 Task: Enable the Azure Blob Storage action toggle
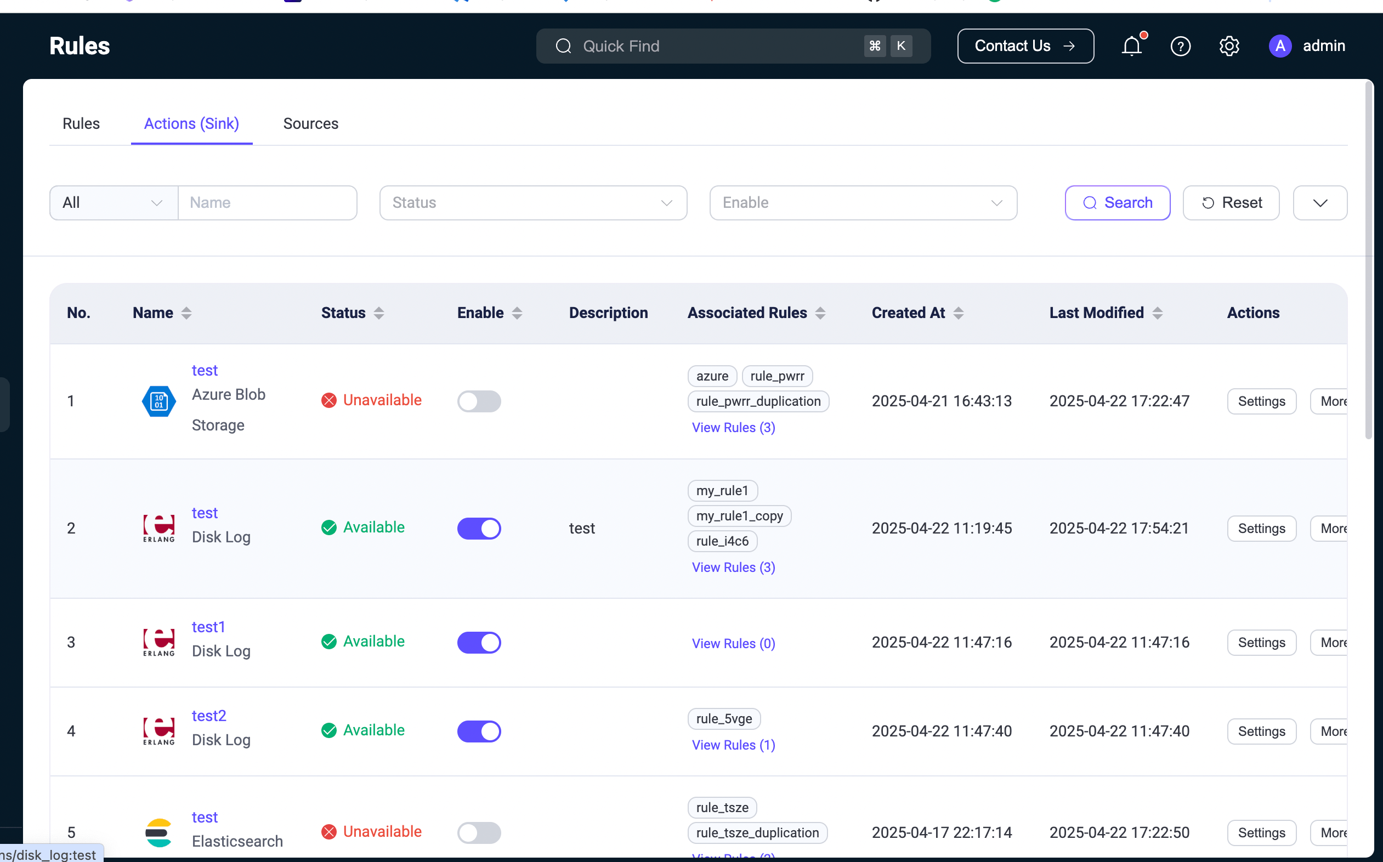coord(479,401)
